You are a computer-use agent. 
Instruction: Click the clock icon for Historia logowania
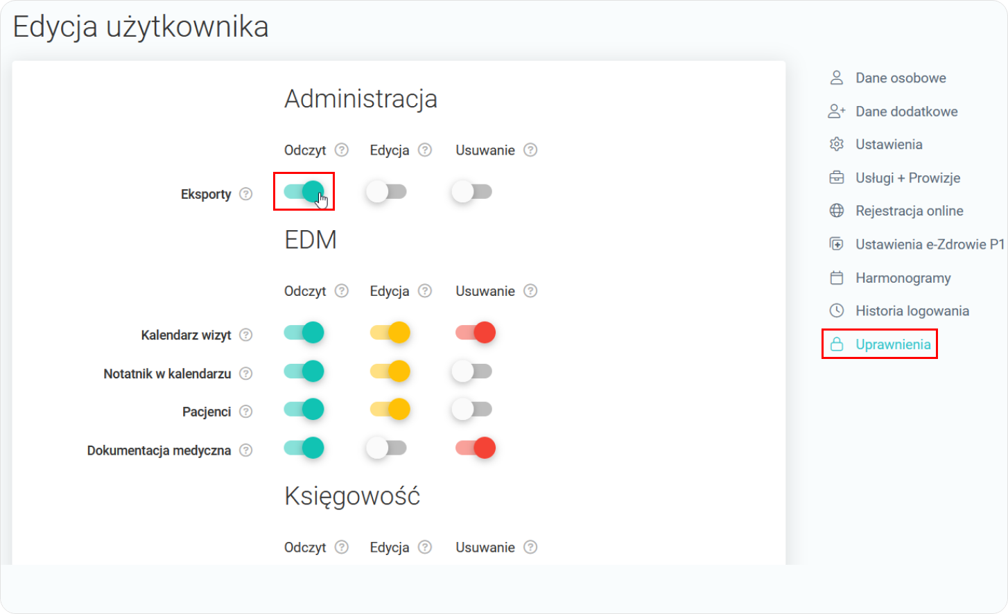tap(837, 310)
